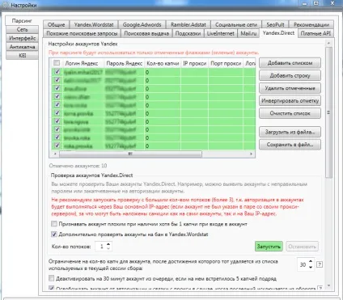Open the Рекомендации tab
This screenshot has width=343, height=300.
311,24
